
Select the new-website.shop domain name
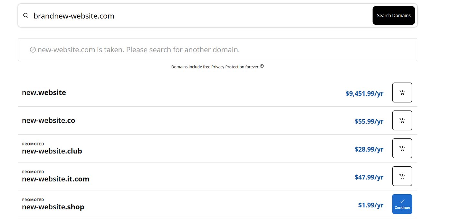coord(53,207)
